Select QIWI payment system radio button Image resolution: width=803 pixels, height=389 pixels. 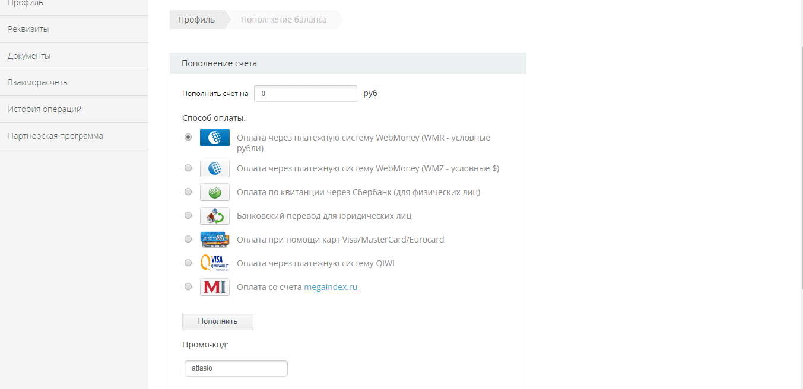[x=188, y=263]
